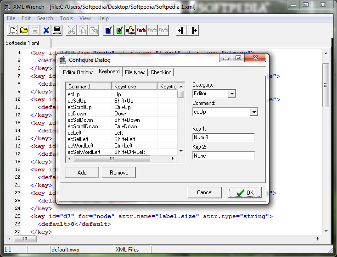Click the Save floppy disk icon
337x257 pixels.
pyautogui.click(x=35, y=30)
